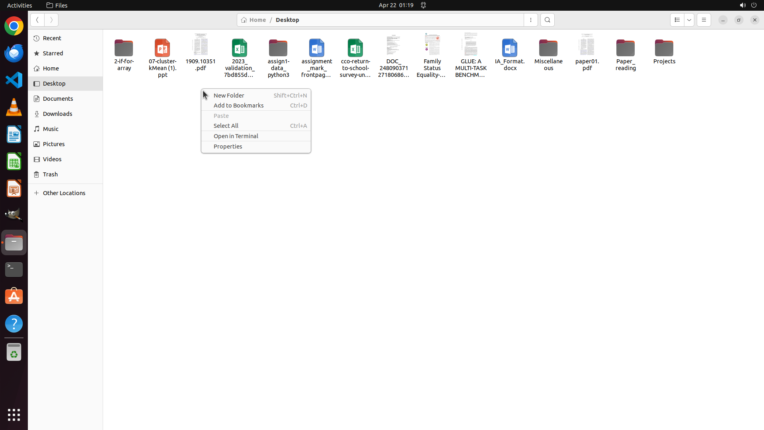This screenshot has width=764, height=430.
Task: Open the Projects folder icon
Action: (664, 48)
